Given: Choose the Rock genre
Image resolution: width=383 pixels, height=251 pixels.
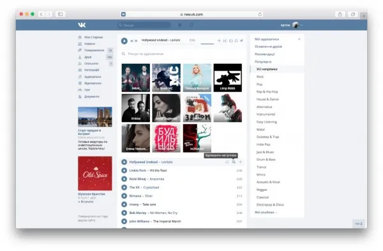Looking at the screenshot, I should [x=260, y=77].
